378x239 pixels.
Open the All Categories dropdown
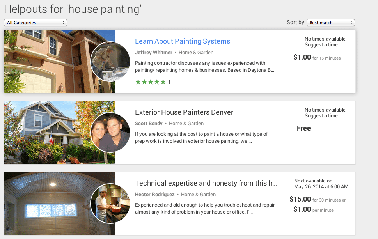(35, 23)
